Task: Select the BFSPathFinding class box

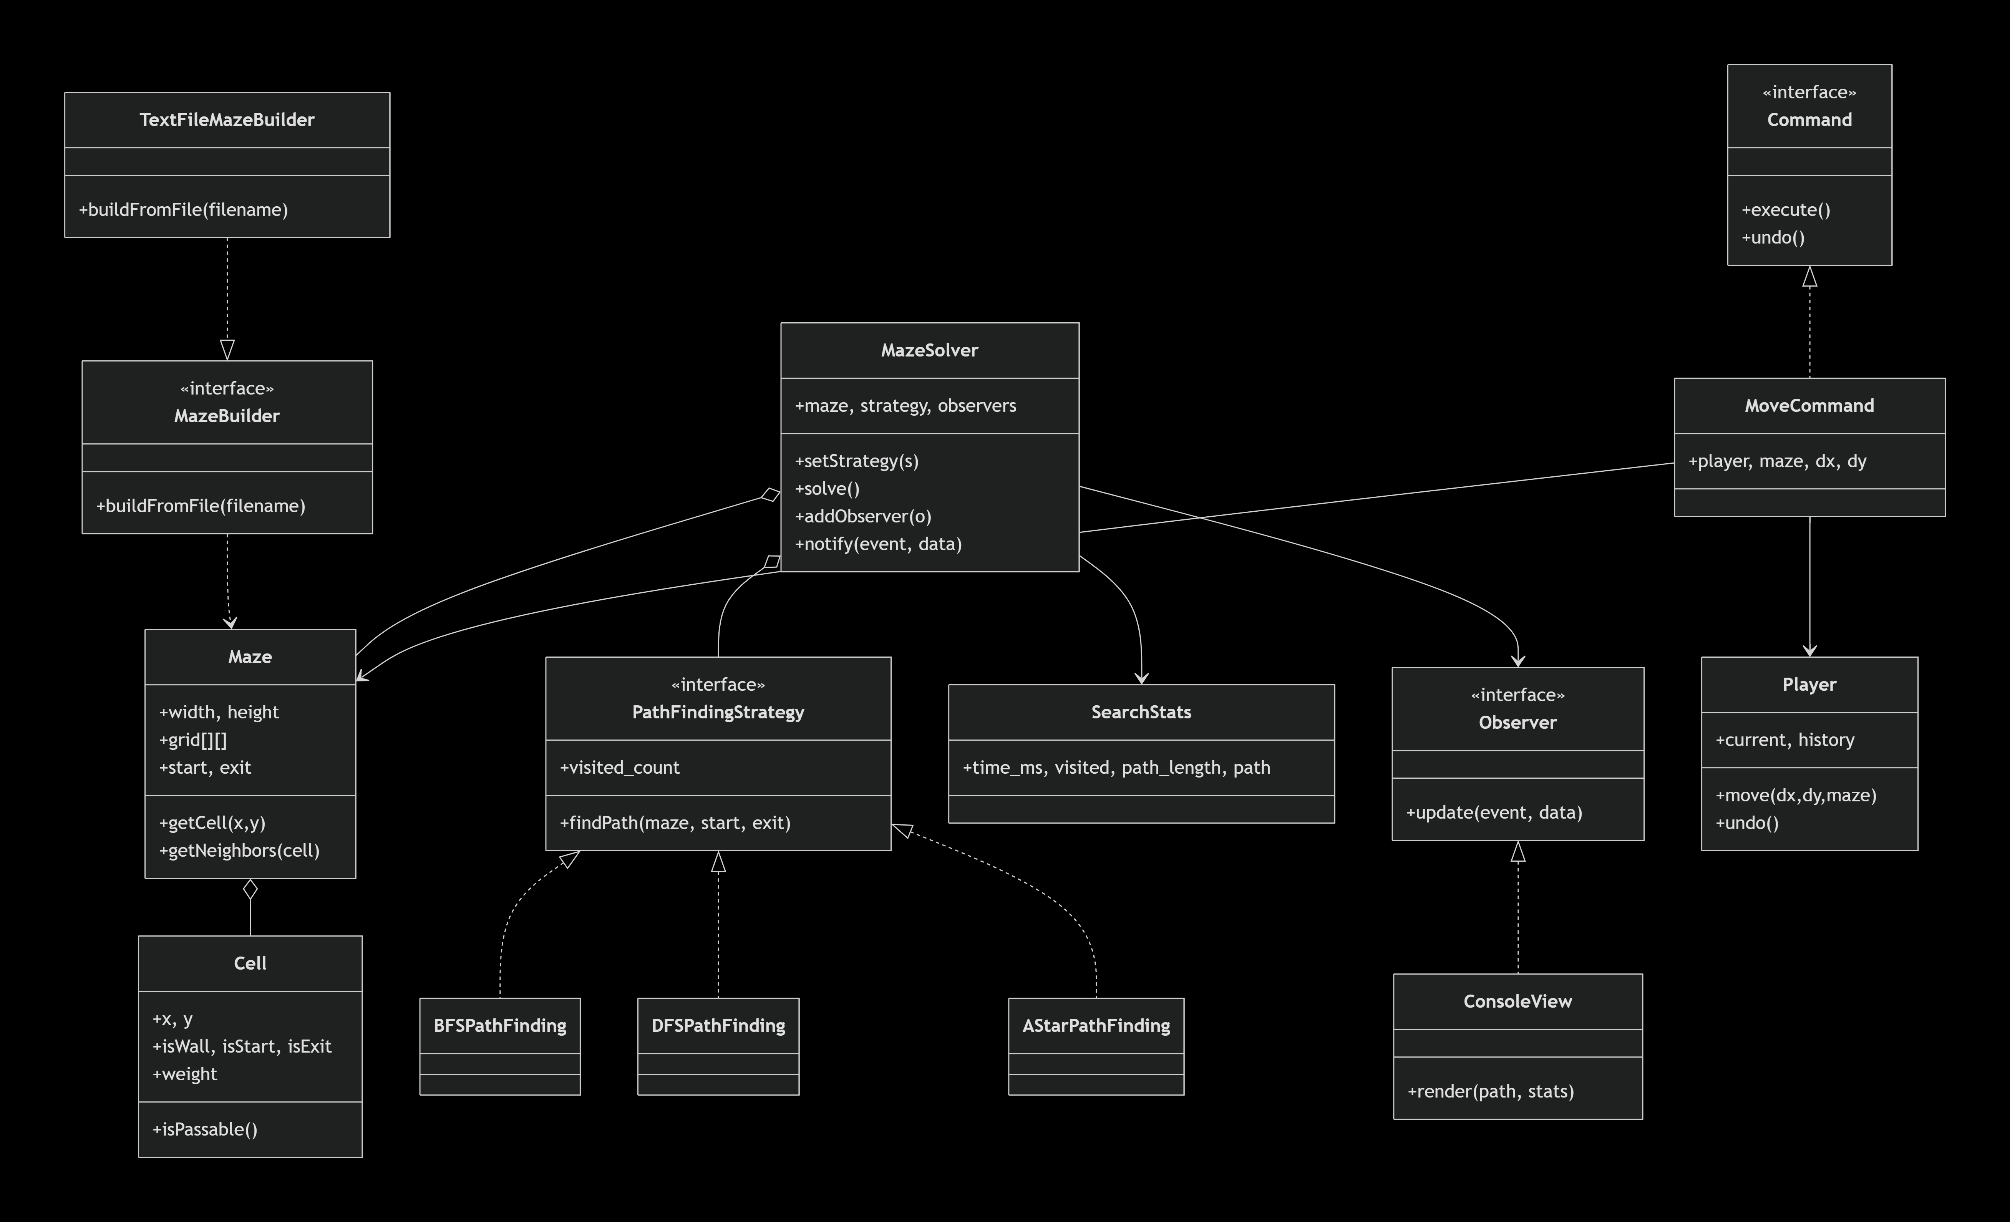Action: pos(500,1046)
